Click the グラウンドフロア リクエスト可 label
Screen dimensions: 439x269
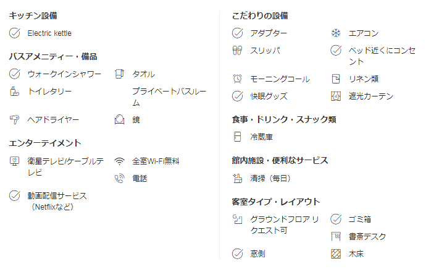coord(284,225)
